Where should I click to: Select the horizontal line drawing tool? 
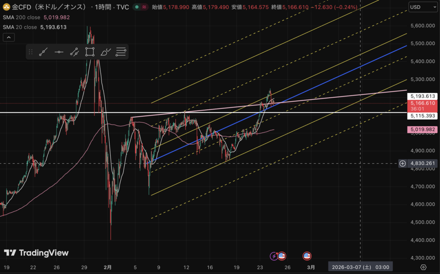[x=59, y=52]
